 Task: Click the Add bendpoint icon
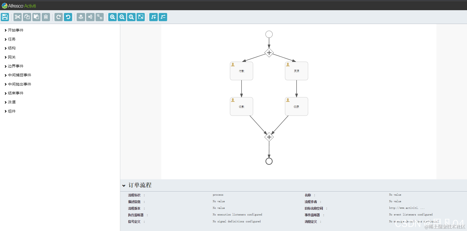pyautogui.click(x=153, y=17)
